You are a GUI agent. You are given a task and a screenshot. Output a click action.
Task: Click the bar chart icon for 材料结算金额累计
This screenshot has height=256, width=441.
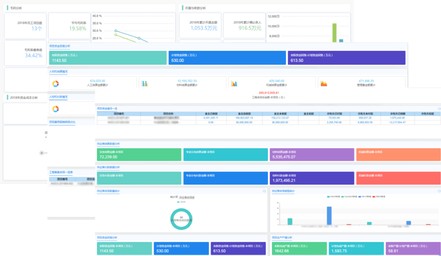[145, 83]
